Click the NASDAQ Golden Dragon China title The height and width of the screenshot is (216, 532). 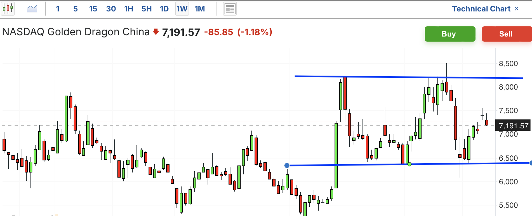tap(76, 32)
